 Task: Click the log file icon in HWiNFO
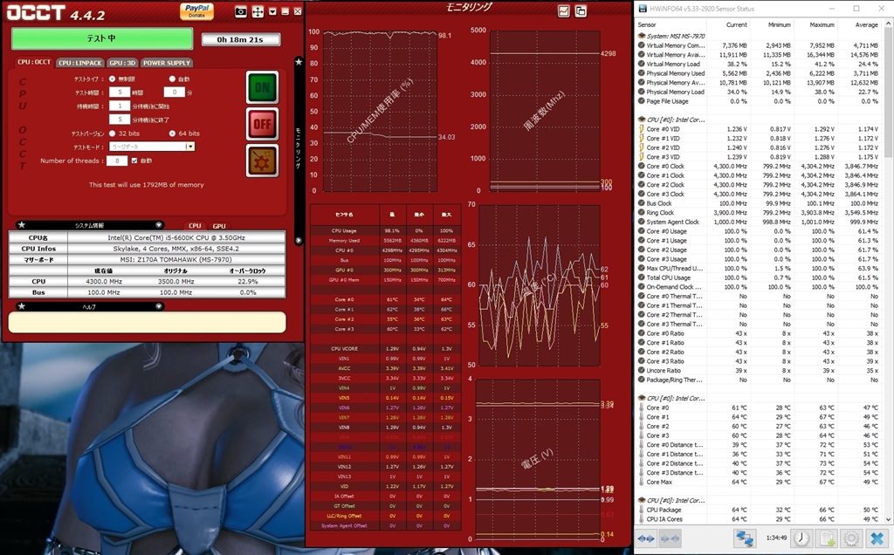(827, 538)
